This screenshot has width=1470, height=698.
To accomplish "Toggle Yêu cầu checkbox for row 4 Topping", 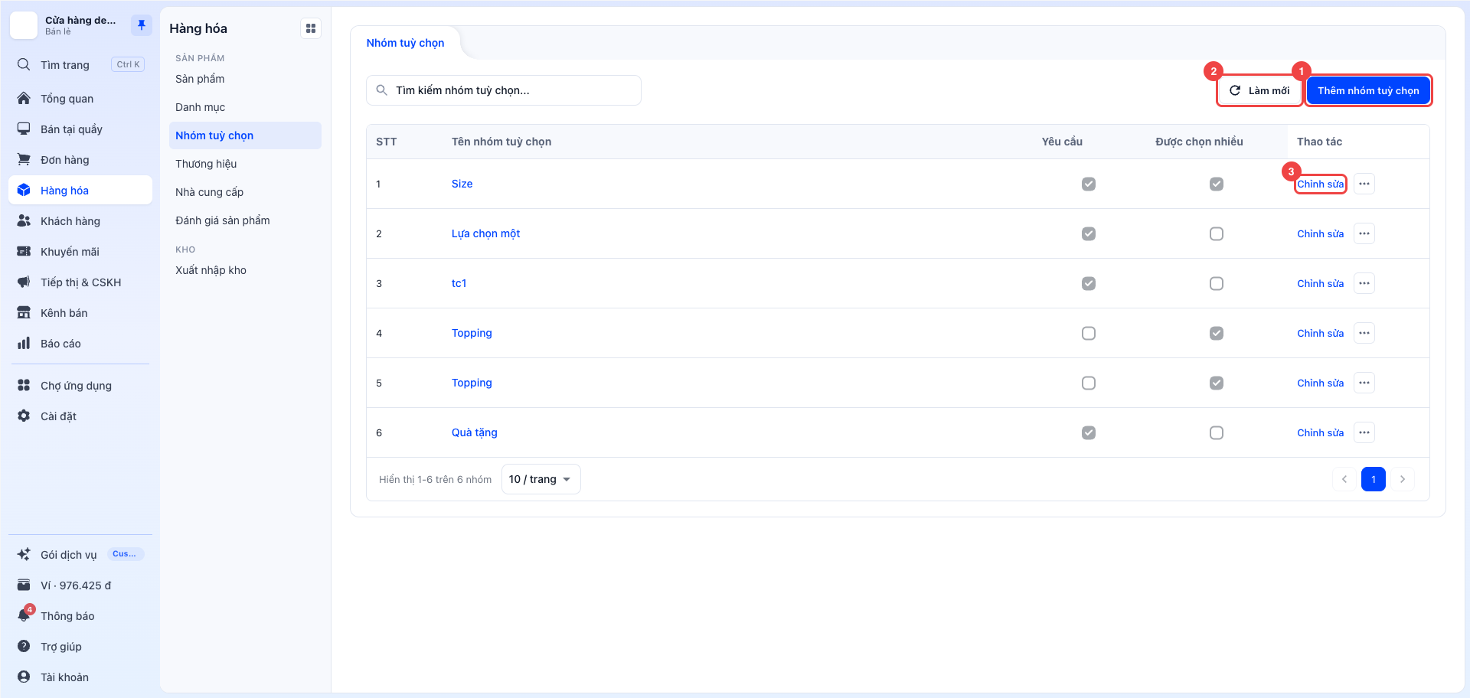I will (1089, 333).
